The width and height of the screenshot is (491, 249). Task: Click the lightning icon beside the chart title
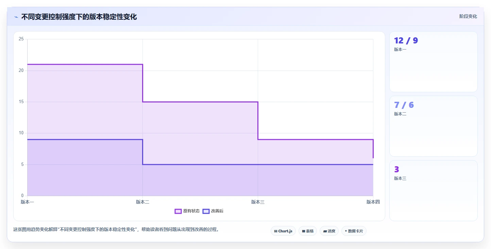pyautogui.click(x=16, y=17)
